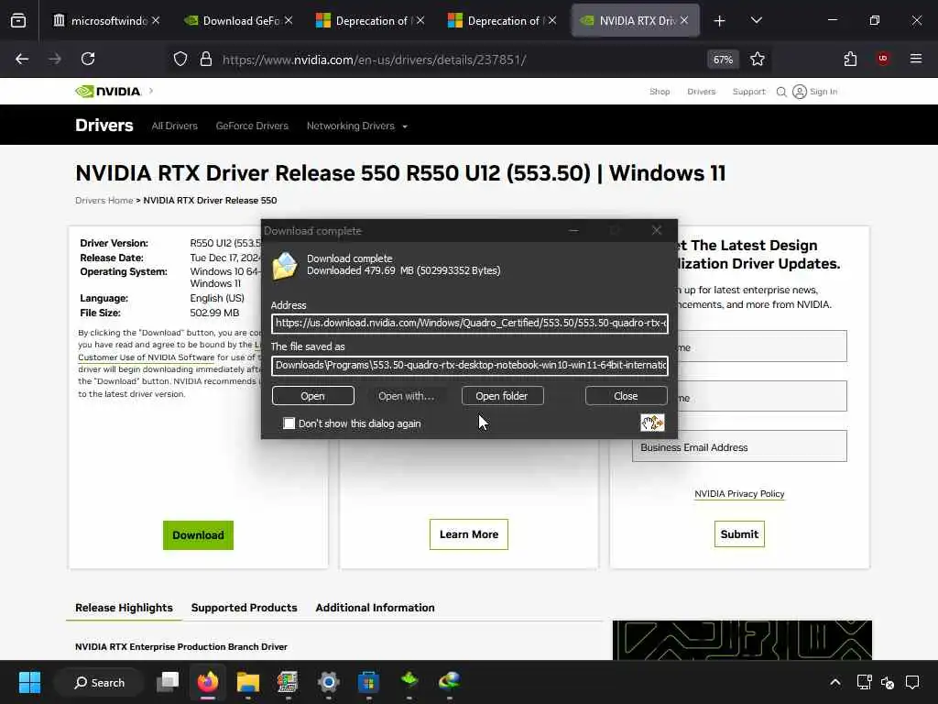938x704 pixels.
Task: Click the nvidia.com address bar URL
Action: pyautogui.click(x=374, y=60)
